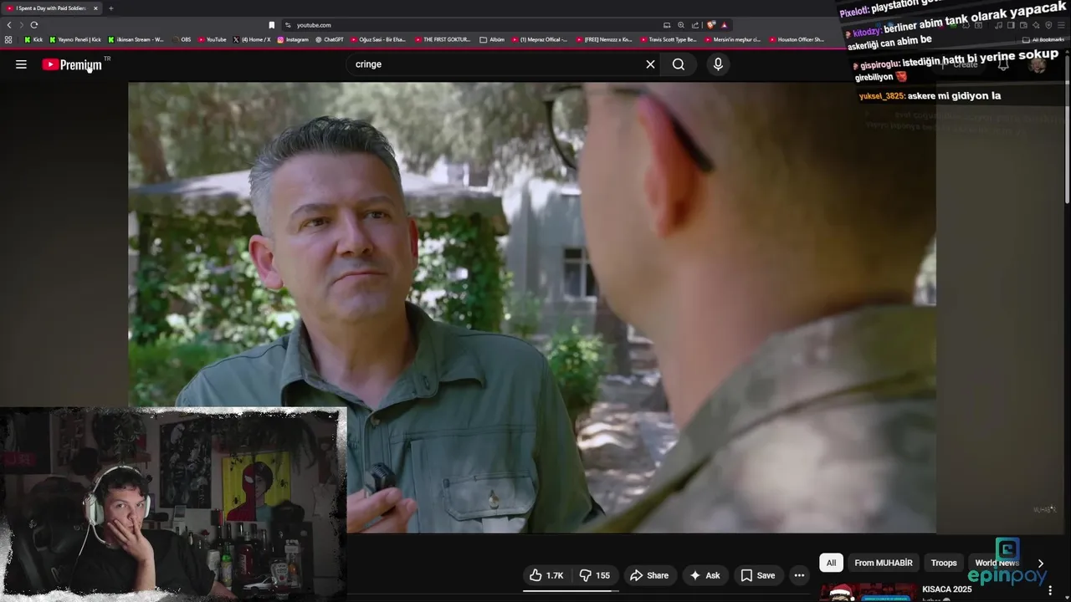Open the Instagram bookmark
Viewport: 1071px width, 602px height.
[293, 39]
